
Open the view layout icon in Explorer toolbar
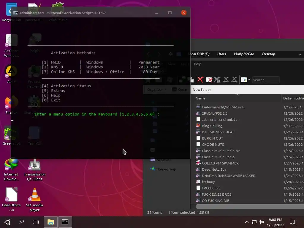click(244, 80)
